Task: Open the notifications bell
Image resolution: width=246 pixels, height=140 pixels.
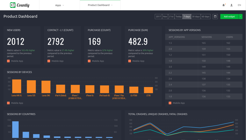Action: [x=223, y=5]
